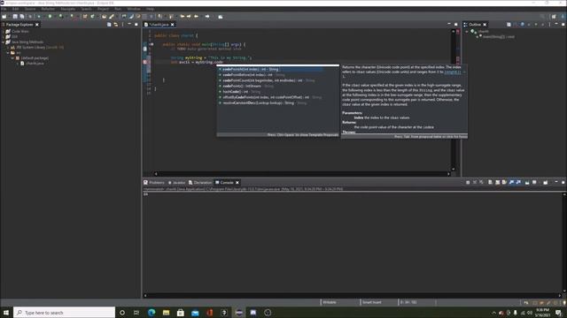This screenshot has height=318, width=567.
Task: Click the length() link in Javadoc popup
Action: coord(453,72)
